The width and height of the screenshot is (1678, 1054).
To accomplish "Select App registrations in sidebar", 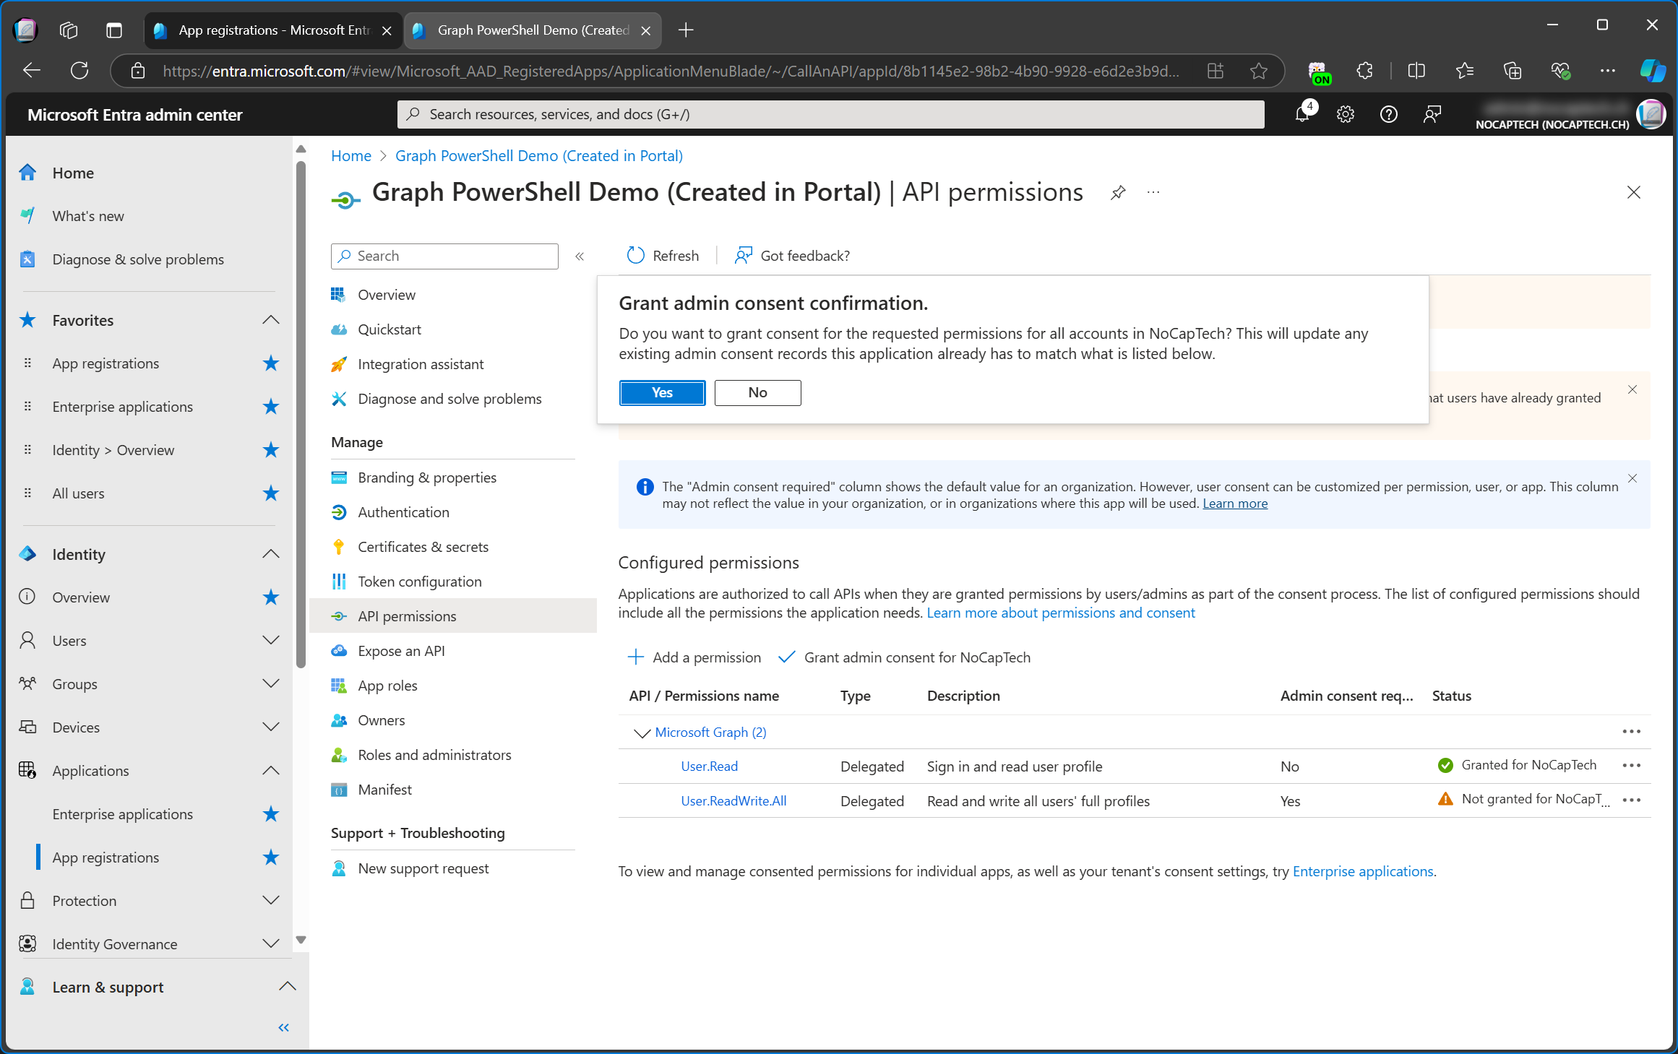I will tap(106, 856).
